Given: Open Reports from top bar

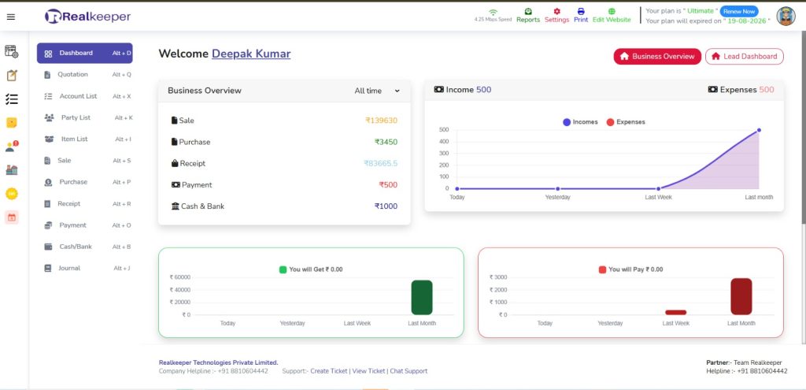Looking at the screenshot, I should click(x=528, y=16).
